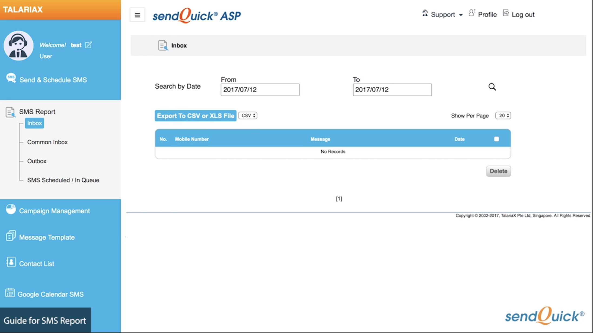
Task: Open the CSV file format dropdown
Action: (248, 115)
